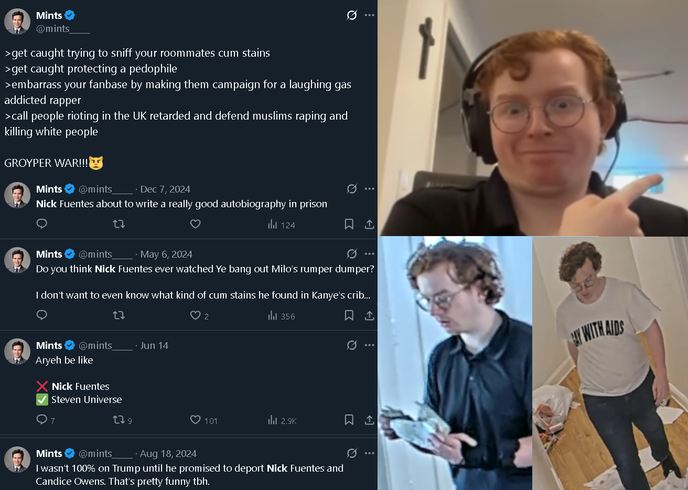This screenshot has height=490, width=688.
Task: Open the @mints____ handle in top tweet
Action: (63, 29)
